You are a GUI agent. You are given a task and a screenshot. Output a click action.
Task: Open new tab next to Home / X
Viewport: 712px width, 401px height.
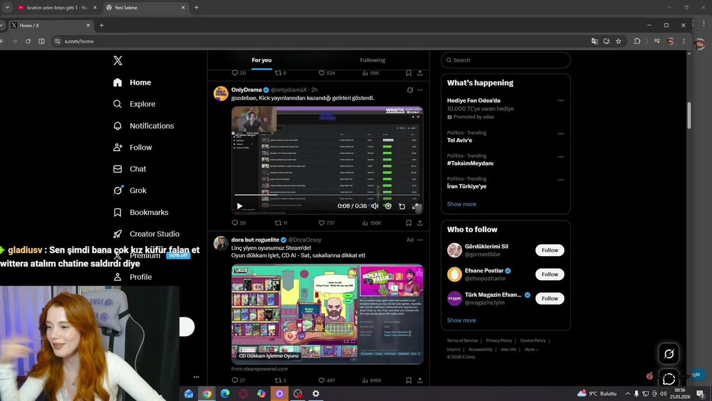[x=101, y=26]
